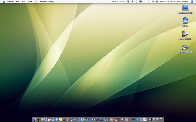Open the Finder application menu
Screen dimensions: 196x122
11,2
